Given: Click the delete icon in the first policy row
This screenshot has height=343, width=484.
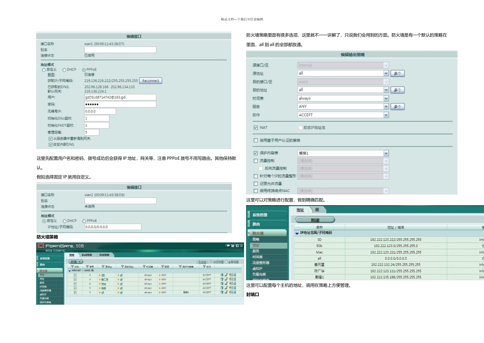Looking at the screenshot, I should coord(222,275).
